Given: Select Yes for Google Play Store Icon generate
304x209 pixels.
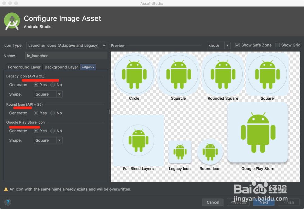Looking at the screenshot, I should click(x=36, y=131).
